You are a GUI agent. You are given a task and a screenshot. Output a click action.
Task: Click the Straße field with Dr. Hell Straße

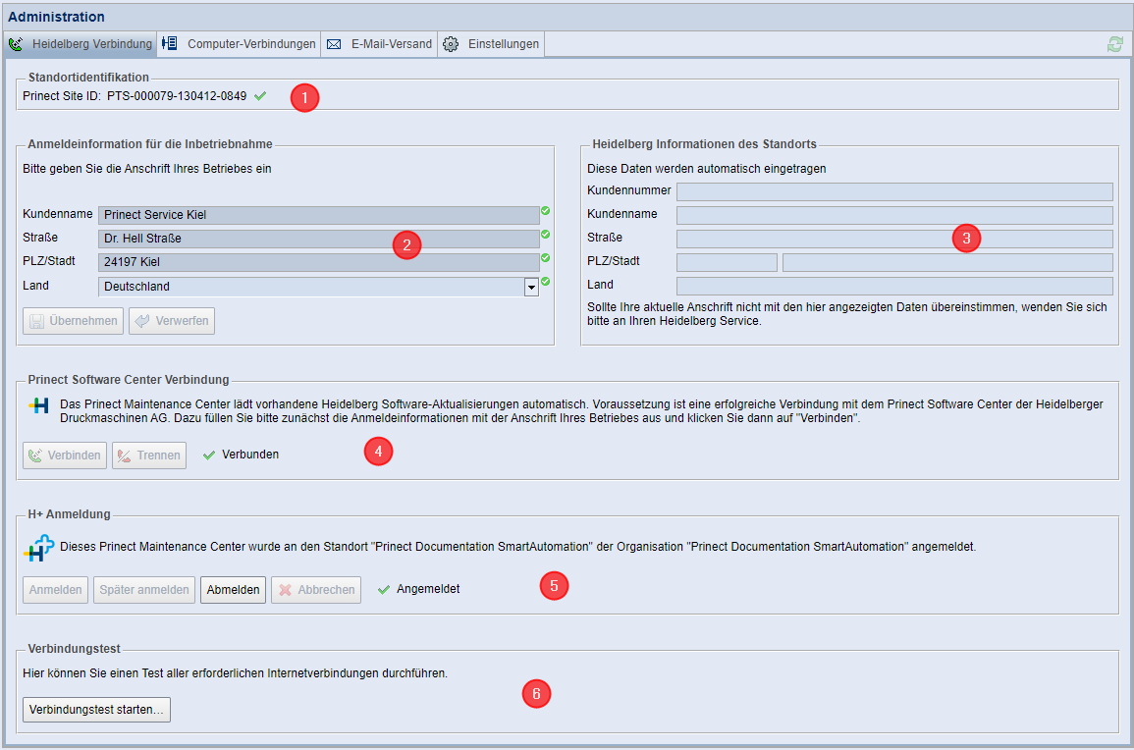[x=318, y=239]
